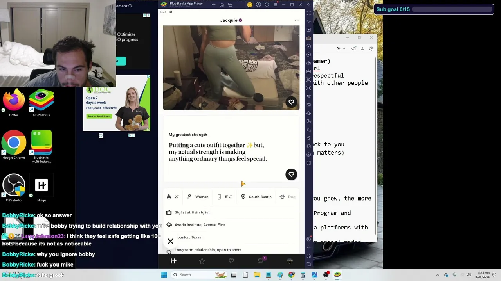
Task: Open Calculator from the taskbar
Action: (x=303, y=275)
